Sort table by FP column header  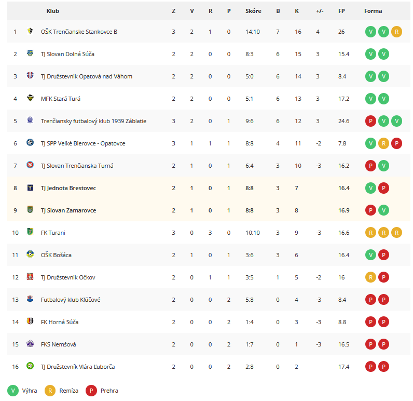pyautogui.click(x=341, y=11)
